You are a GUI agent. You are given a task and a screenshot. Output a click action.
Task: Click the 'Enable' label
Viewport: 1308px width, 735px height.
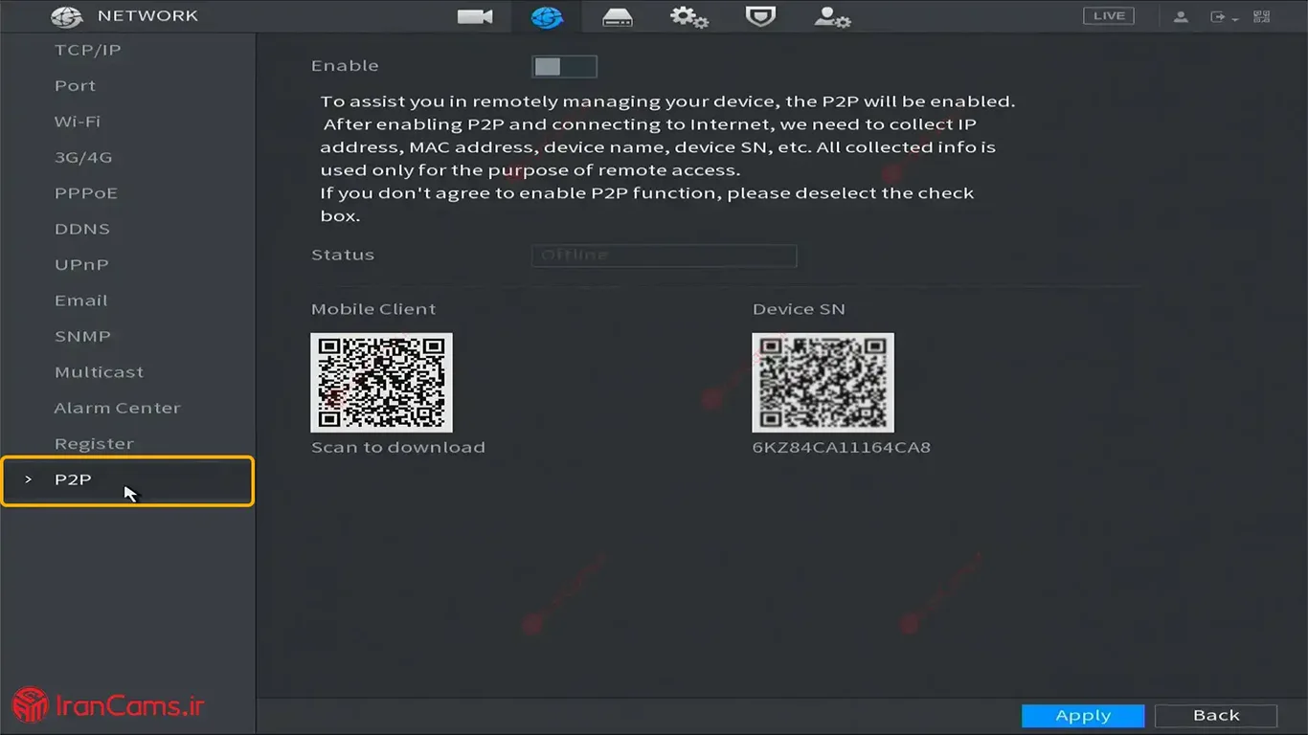pos(345,66)
